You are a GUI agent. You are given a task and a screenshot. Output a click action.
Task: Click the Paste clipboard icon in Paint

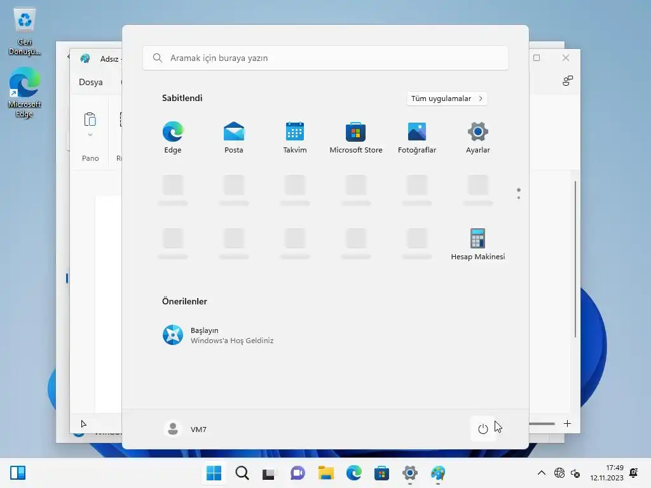pos(90,119)
